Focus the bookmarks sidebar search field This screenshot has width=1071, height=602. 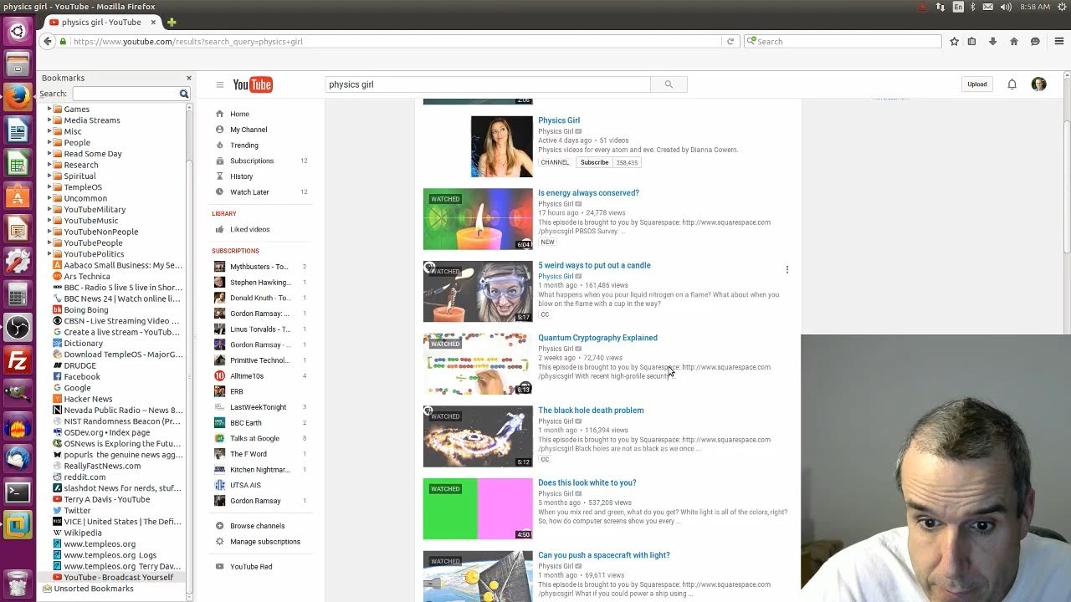coord(126,94)
